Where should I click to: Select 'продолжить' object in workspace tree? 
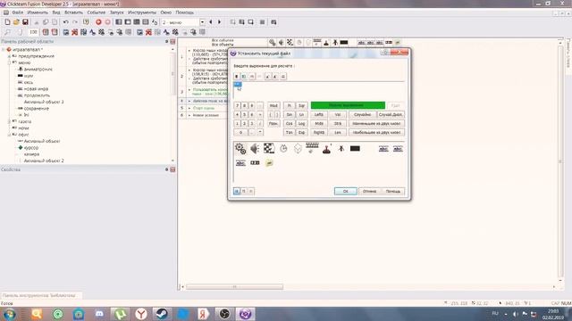37,95
